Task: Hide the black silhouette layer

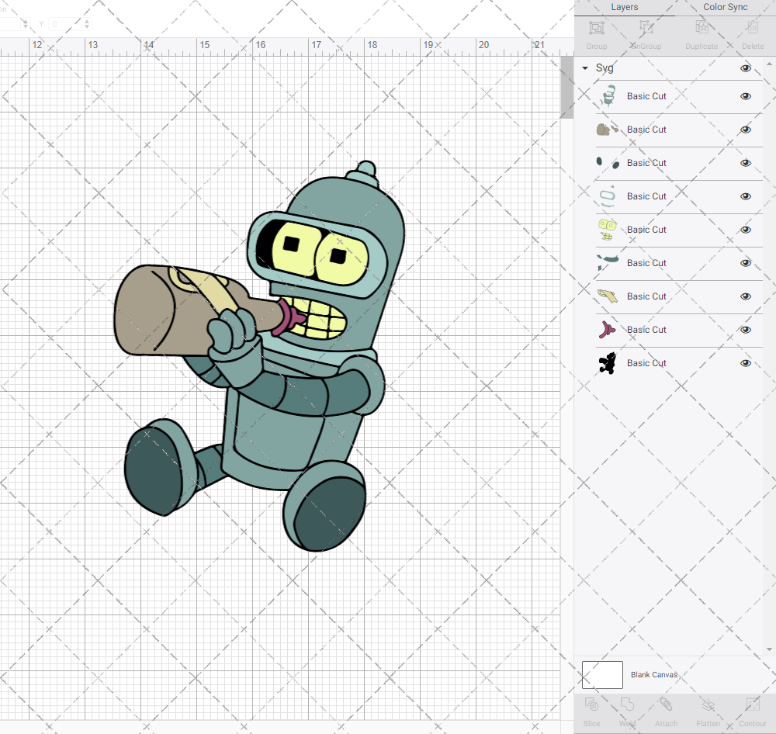Action: coord(745,363)
